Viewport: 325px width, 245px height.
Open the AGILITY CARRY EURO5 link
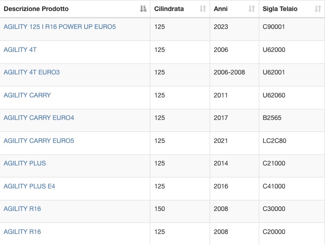[x=39, y=141]
